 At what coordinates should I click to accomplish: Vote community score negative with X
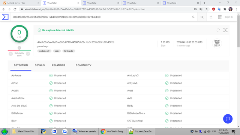click(x=11, y=54)
